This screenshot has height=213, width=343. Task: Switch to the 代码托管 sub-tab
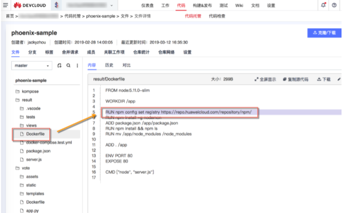click(193, 16)
